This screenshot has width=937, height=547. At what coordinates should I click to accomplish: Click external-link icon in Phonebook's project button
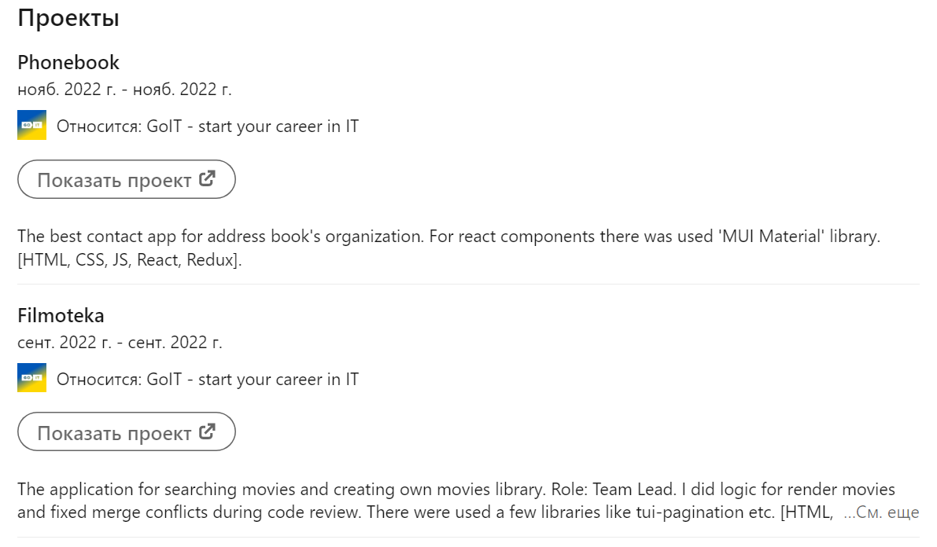(207, 178)
